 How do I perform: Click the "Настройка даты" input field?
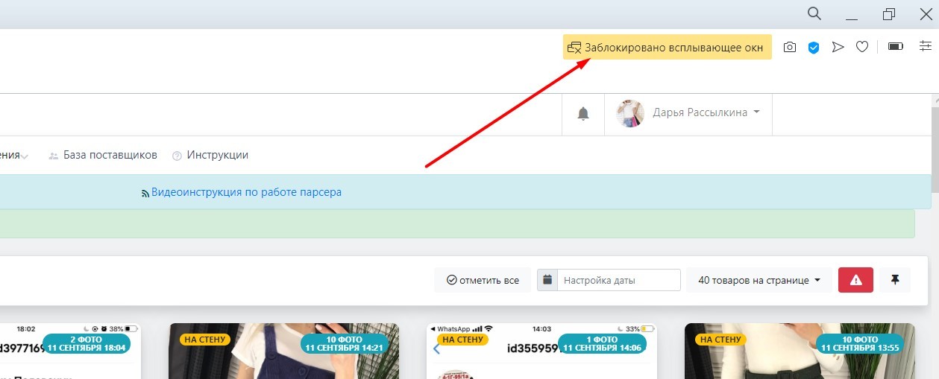(x=619, y=280)
